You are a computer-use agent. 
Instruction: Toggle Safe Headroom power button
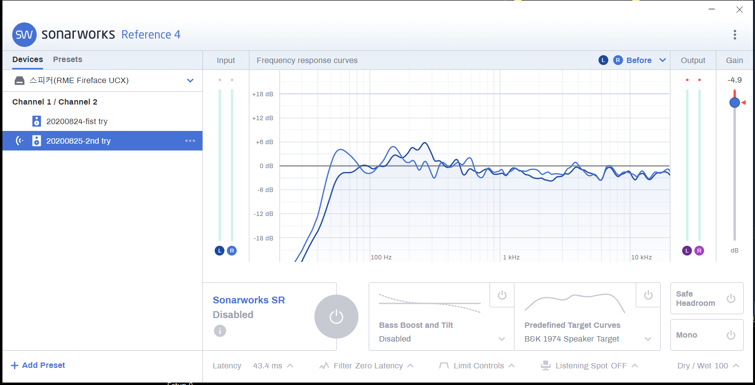(731, 298)
